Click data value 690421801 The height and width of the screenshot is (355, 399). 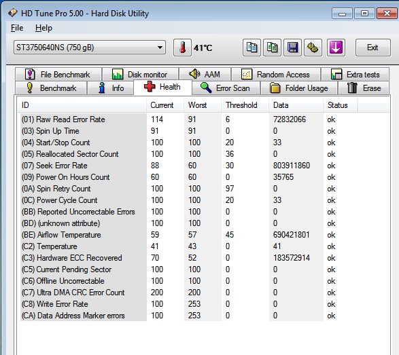click(x=292, y=235)
